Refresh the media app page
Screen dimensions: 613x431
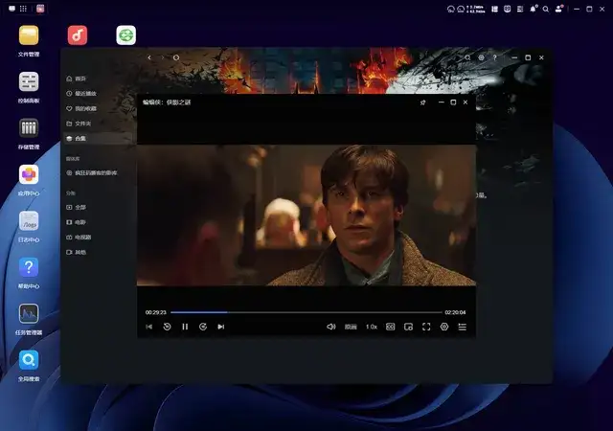click(x=176, y=57)
